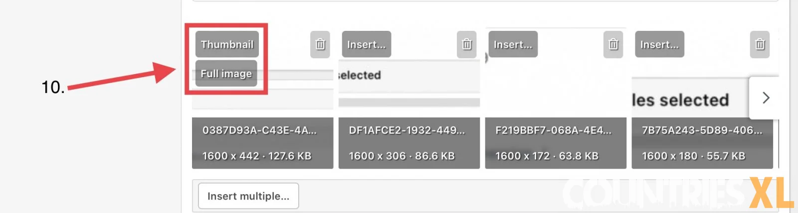Choose the Full image insert option
This screenshot has width=798, height=213.
click(226, 74)
